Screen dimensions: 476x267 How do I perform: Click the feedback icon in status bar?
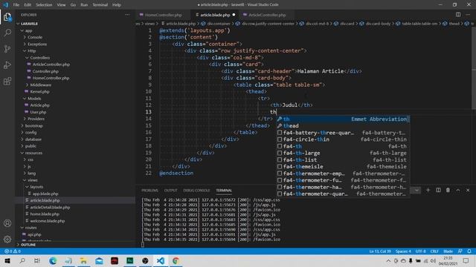[460, 251]
